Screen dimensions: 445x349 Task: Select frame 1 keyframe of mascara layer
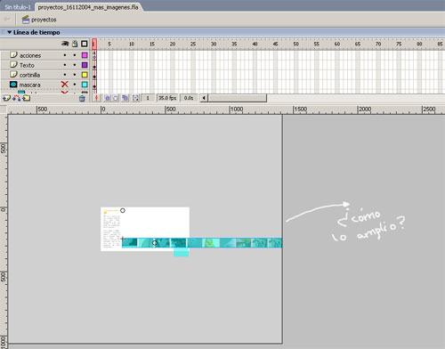[x=94, y=85]
